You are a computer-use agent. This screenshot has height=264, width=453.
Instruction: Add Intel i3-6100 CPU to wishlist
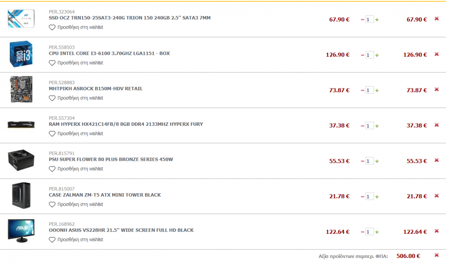(x=76, y=63)
